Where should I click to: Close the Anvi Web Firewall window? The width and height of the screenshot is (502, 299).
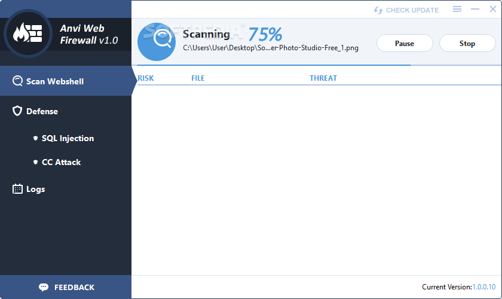(x=493, y=10)
